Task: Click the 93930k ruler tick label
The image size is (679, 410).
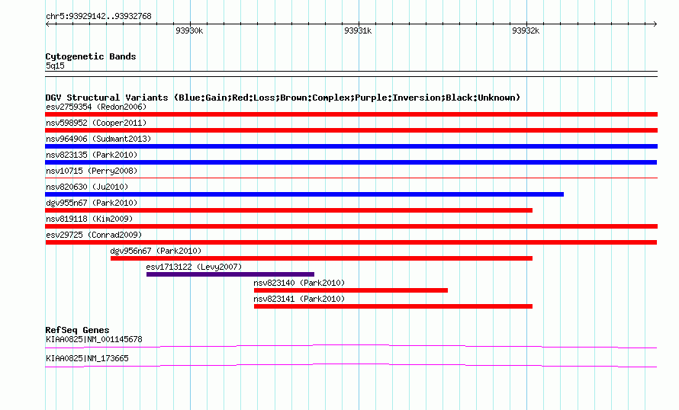Action: click(189, 30)
